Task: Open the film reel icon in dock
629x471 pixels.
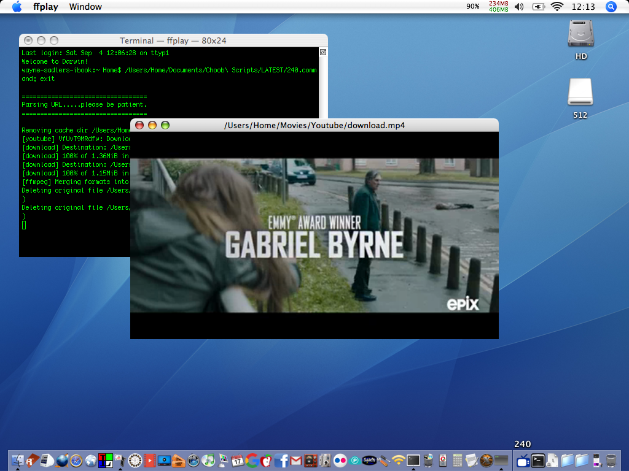Action: (x=135, y=461)
